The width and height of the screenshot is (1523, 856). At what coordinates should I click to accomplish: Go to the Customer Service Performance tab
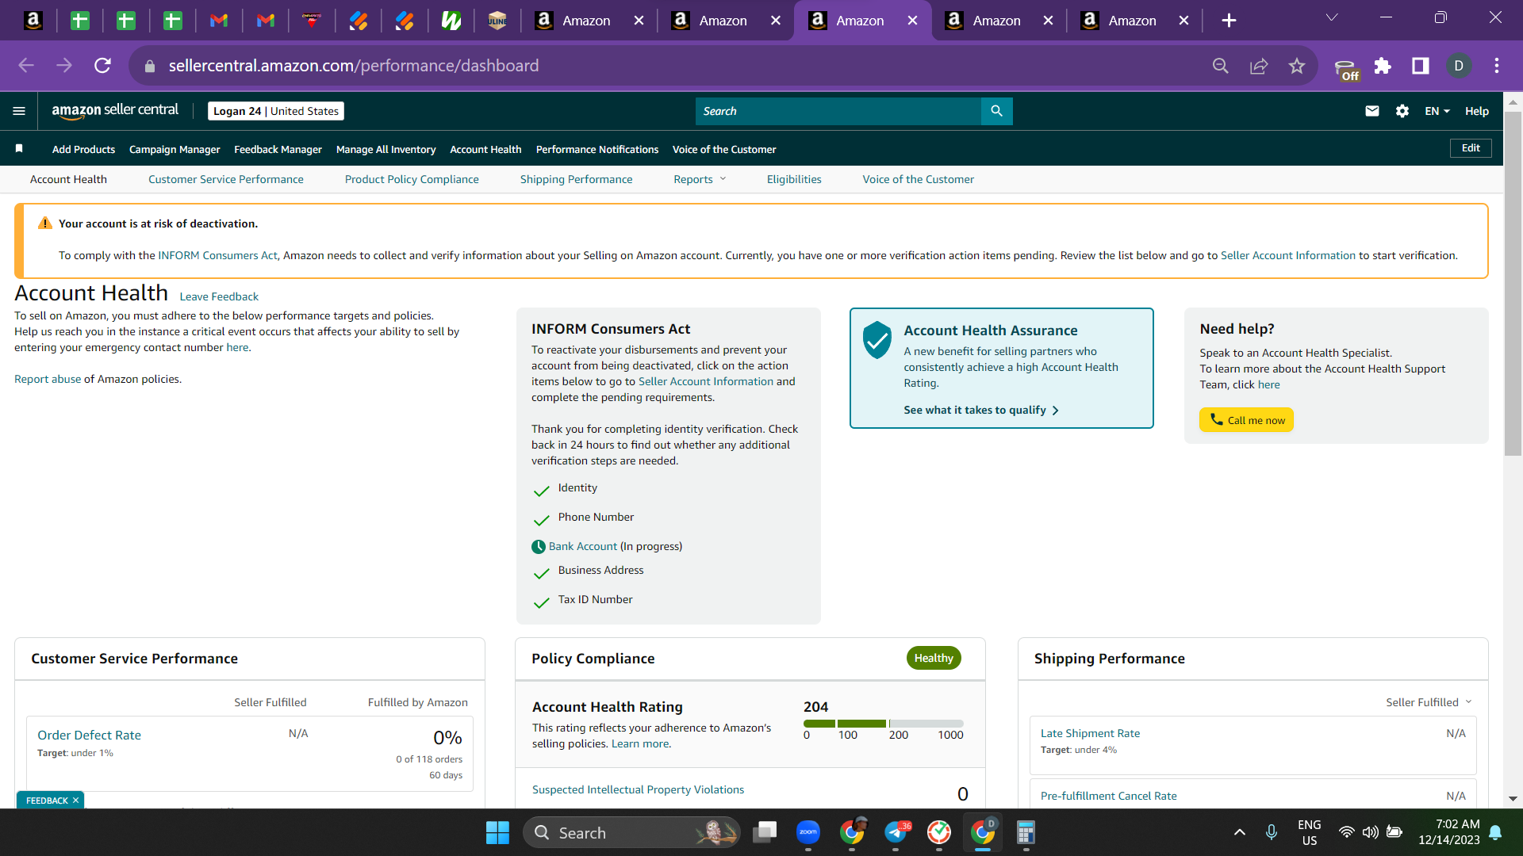[226, 179]
